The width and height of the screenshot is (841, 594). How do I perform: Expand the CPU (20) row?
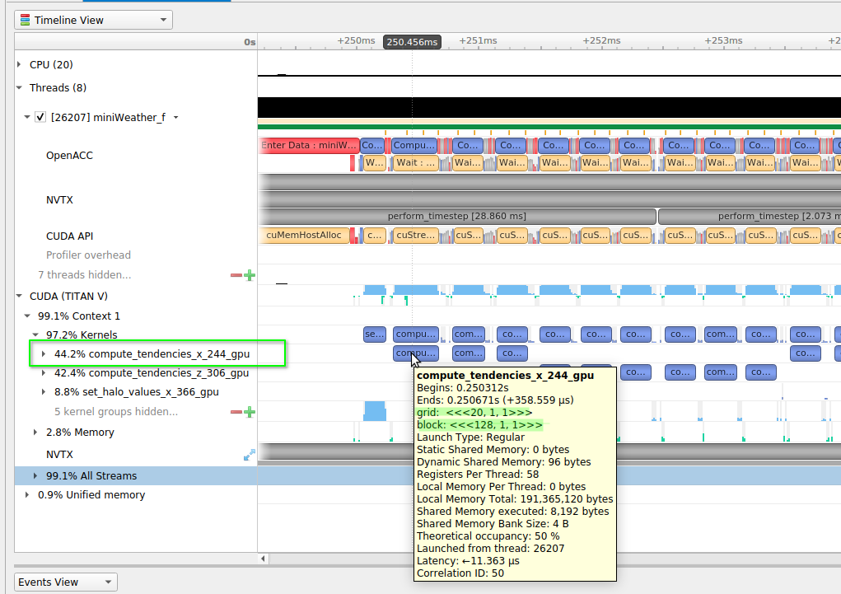coord(20,64)
